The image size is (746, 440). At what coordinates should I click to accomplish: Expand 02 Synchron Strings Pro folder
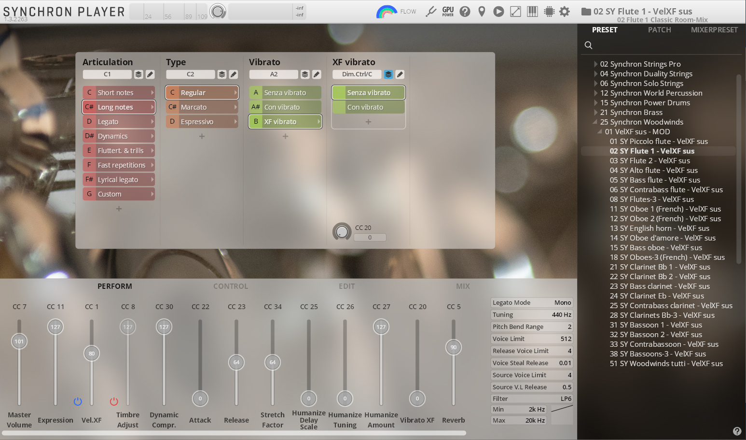coord(596,64)
